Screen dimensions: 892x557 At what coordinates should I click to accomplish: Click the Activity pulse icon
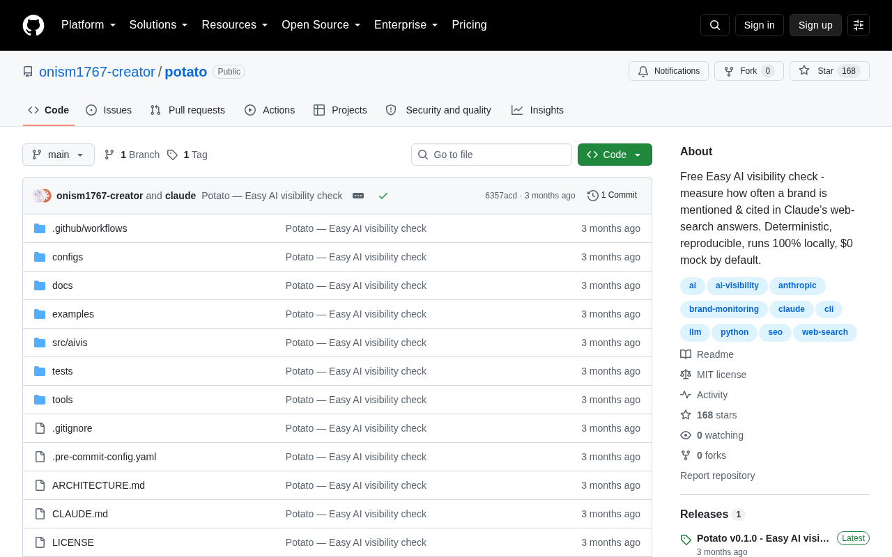pyautogui.click(x=686, y=395)
